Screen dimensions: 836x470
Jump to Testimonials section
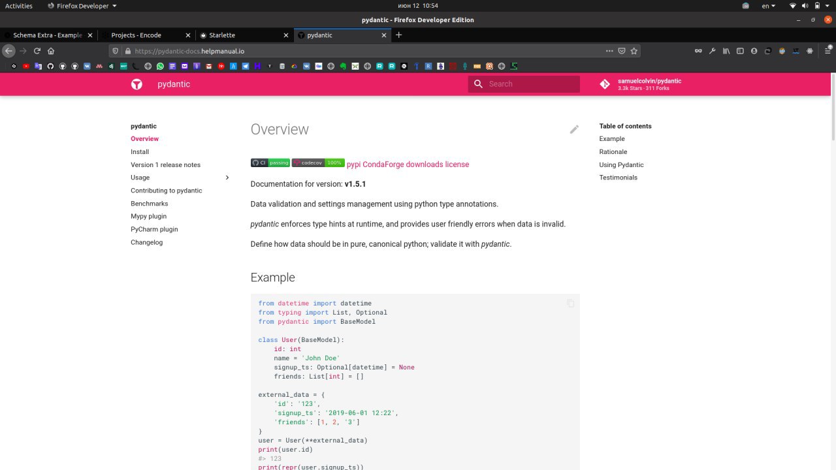coord(619,178)
